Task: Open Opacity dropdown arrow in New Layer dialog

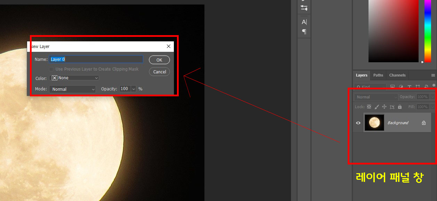Action: [133, 89]
